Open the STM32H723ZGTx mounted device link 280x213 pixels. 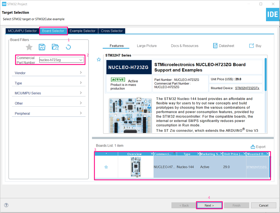pos(247,88)
